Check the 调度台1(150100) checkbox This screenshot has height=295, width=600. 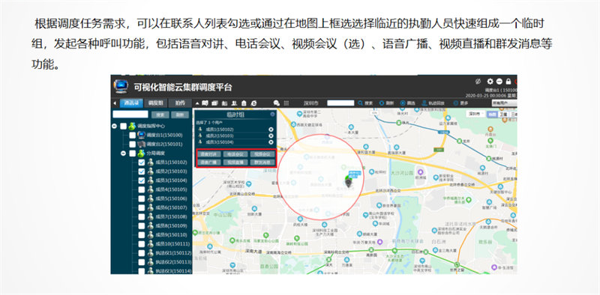[133, 136]
